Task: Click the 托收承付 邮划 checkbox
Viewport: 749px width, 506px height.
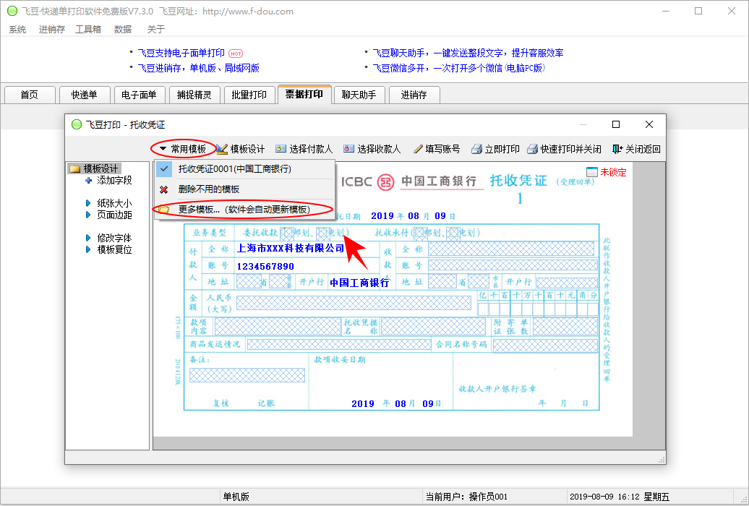Action: (421, 233)
